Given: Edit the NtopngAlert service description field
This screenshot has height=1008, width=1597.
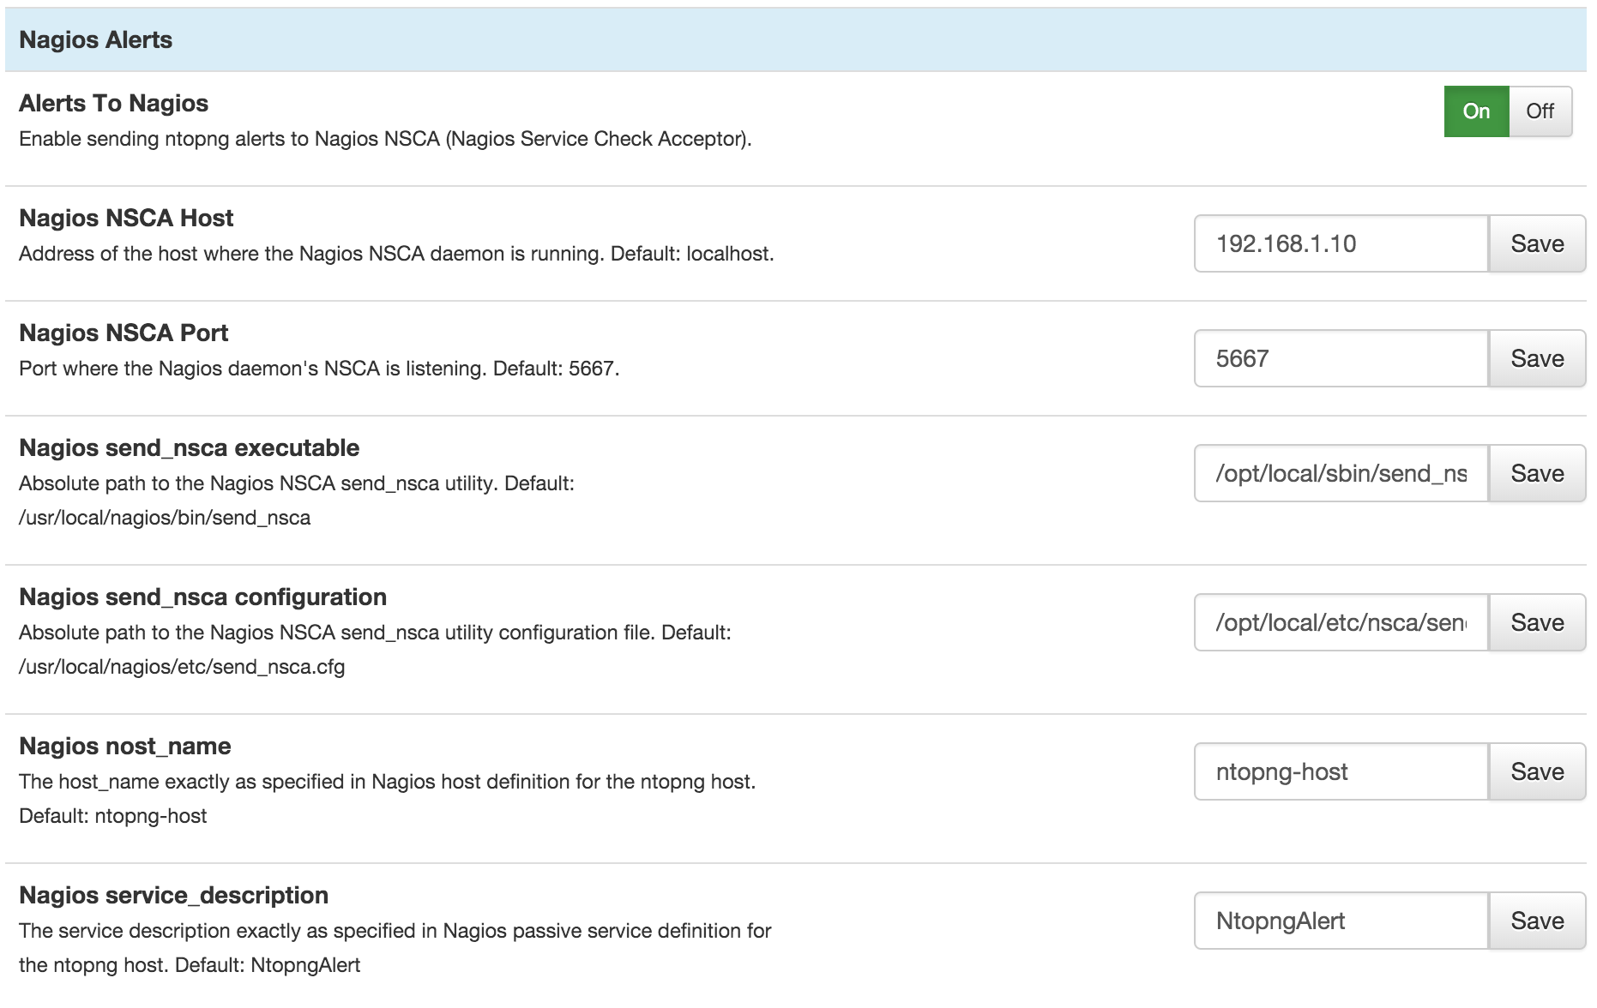Looking at the screenshot, I should [x=1341, y=921].
